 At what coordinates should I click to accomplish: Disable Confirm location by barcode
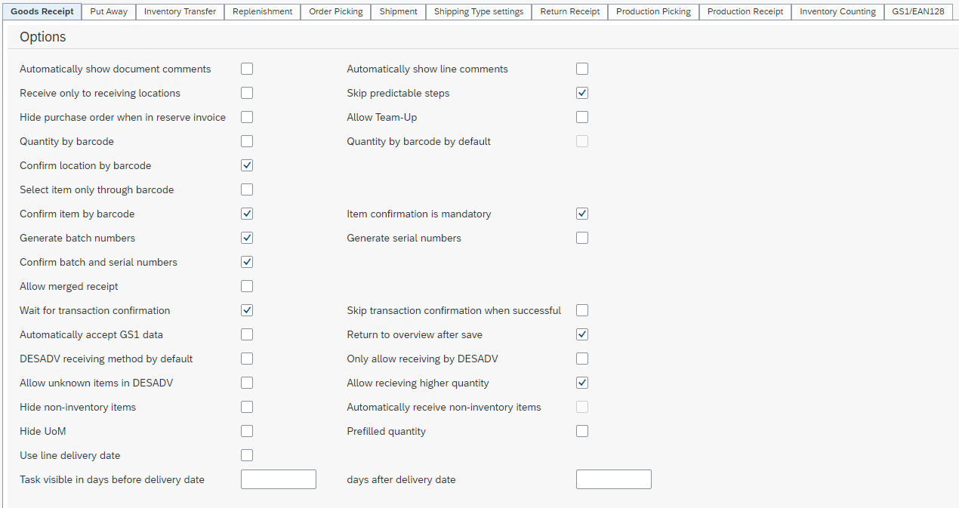point(247,165)
